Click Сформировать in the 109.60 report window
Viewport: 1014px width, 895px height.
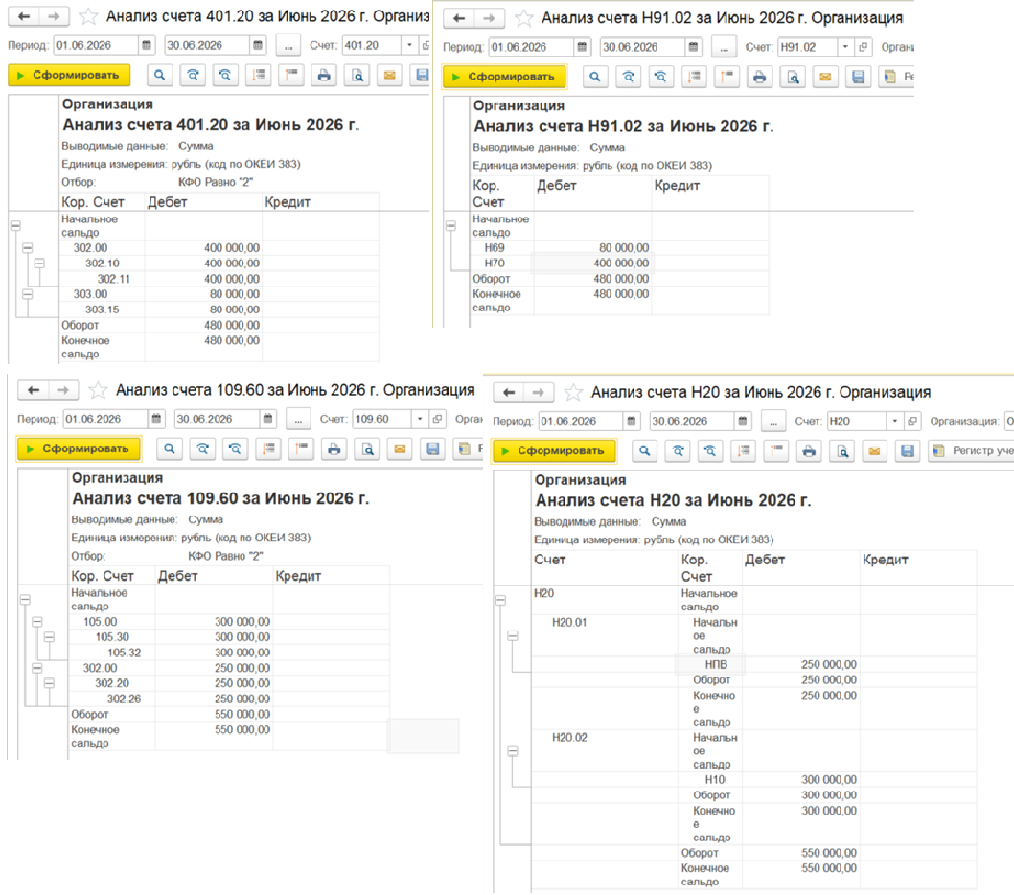coord(79,448)
